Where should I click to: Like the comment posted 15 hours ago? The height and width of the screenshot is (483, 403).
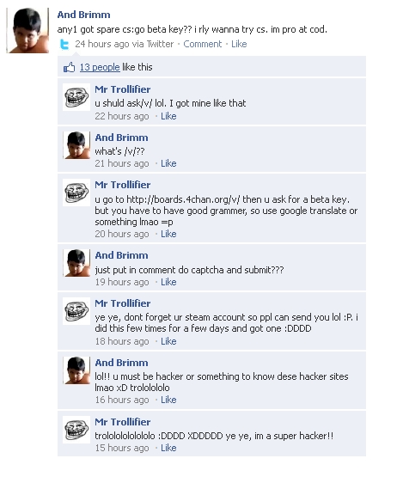point(168,448)
